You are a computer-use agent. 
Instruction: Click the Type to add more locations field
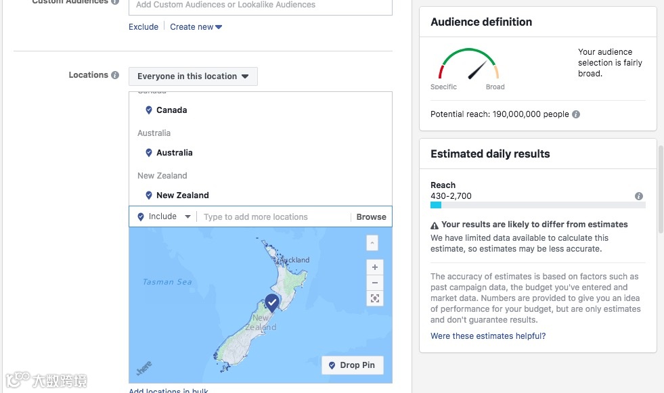(257, 216)
